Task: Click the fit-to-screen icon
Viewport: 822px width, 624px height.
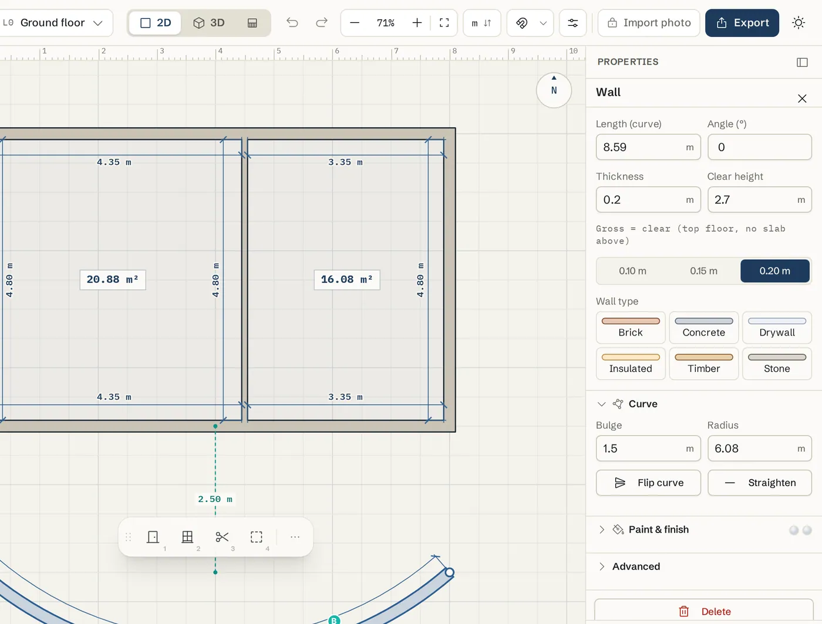Action: pyautogui.click(x=444, y=23)
